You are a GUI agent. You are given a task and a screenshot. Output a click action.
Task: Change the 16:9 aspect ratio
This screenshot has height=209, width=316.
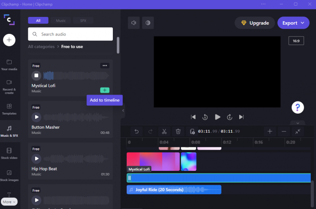click(x=296, y=41)
